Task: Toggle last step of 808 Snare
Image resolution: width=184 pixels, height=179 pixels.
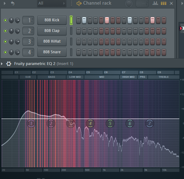Action: point(164,52)
